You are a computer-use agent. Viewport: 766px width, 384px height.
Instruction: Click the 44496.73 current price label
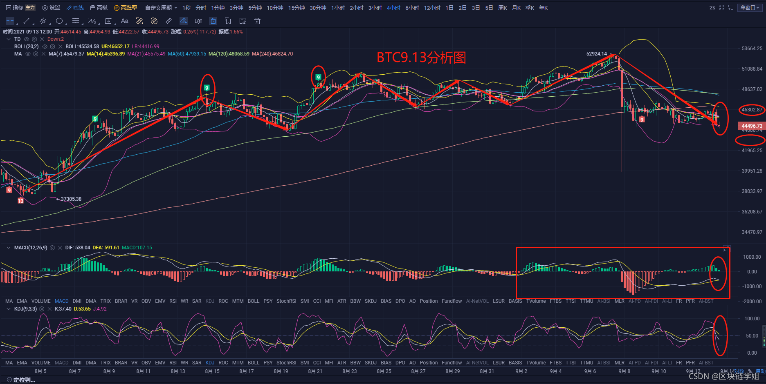coord(752,126)
